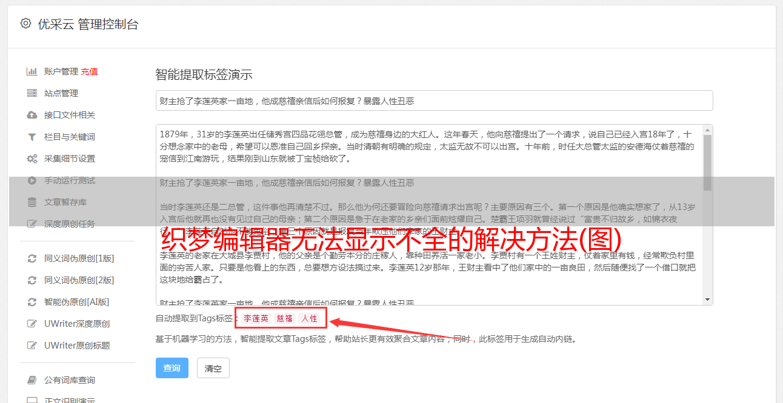Open 公有词库查询 page
This screenshot has width=783, height=403.
coord(70,380)
